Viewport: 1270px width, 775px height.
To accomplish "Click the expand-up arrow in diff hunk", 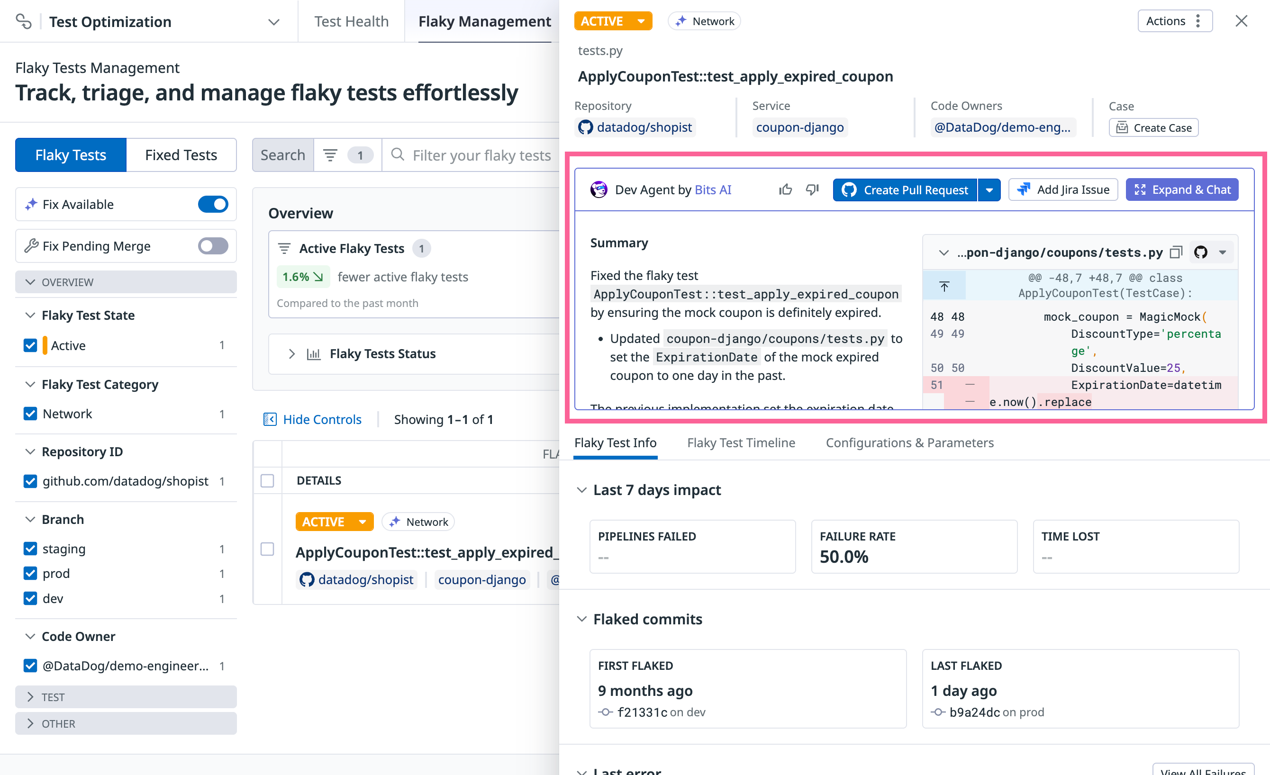I will pyautogui.click(x=944, y=286).
